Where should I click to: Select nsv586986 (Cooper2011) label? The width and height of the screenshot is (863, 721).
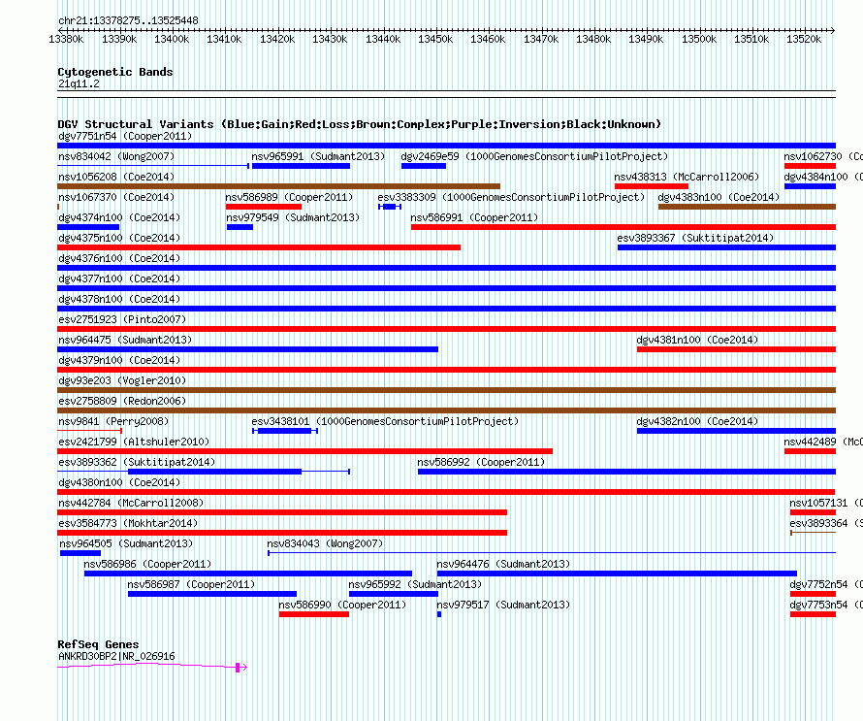click(147, 564)
